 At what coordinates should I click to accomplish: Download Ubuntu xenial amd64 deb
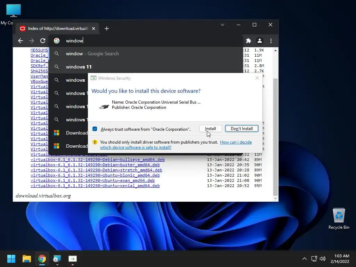coord(95,186)
